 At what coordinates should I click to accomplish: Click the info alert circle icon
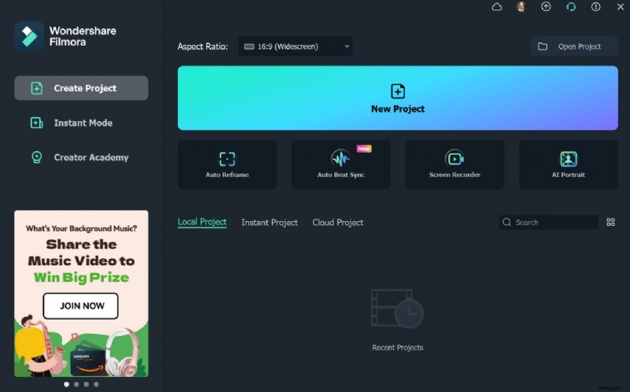[x=595, y=7]
